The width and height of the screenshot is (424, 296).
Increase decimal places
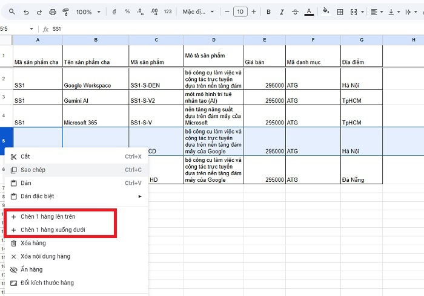pos(154,11)
